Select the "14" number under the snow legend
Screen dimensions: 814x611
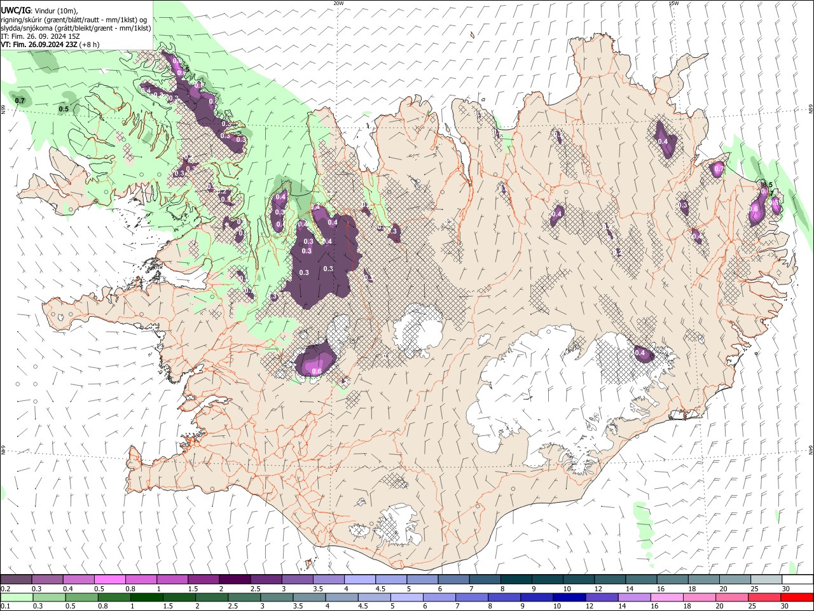(x=629, y=589)
